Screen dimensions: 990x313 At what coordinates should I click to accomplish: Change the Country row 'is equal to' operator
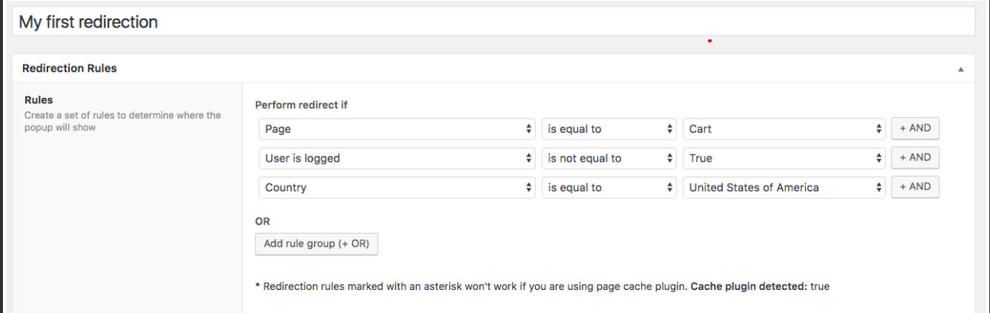click(x=609, y=188)
